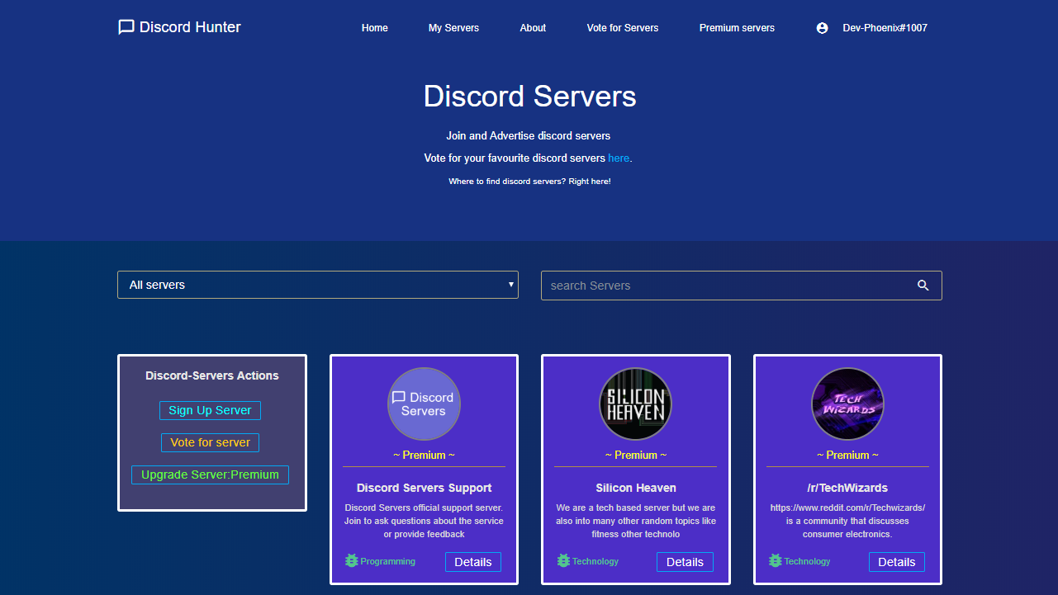This screenshot has width=1058, height=595.
Task: Navigate to Vote for Servers
Action: pyautogui.click(x=623, y=28)
